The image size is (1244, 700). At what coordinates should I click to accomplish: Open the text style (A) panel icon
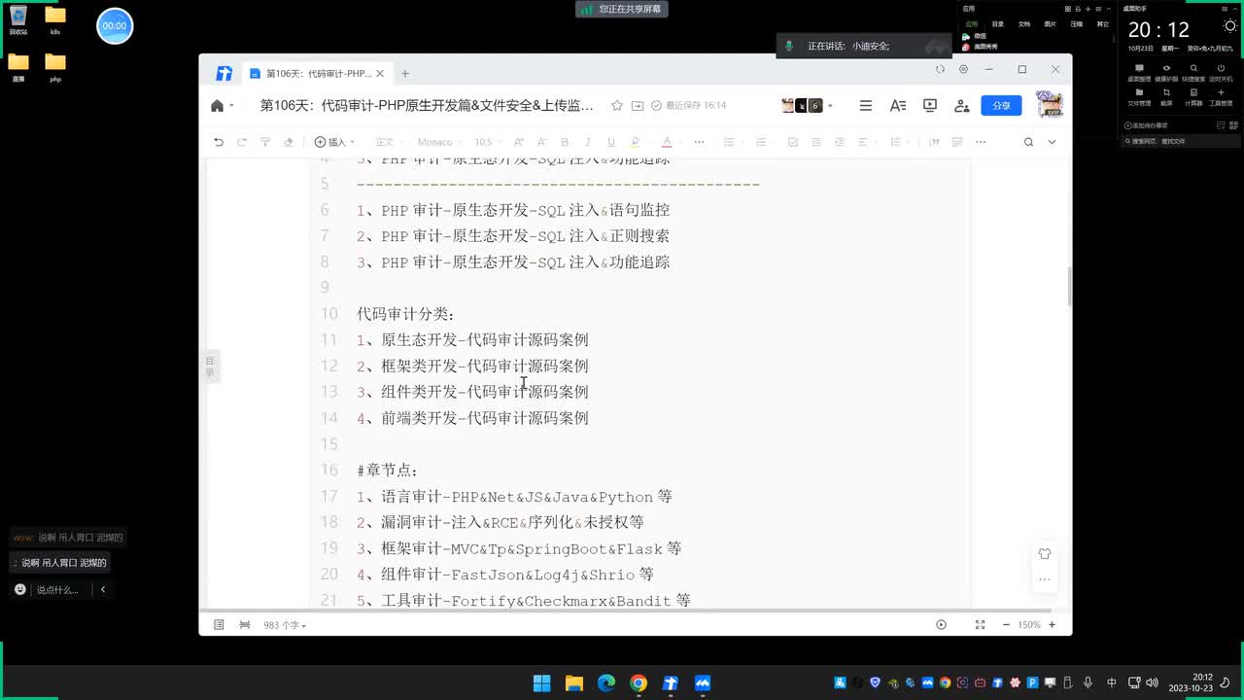pos(898,105)
